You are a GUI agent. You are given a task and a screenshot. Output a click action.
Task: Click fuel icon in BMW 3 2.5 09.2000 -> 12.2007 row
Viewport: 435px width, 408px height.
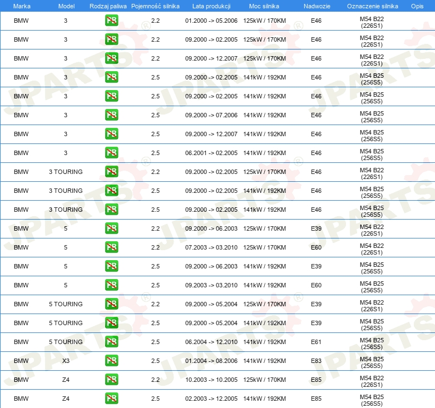(x=111, y=134)
